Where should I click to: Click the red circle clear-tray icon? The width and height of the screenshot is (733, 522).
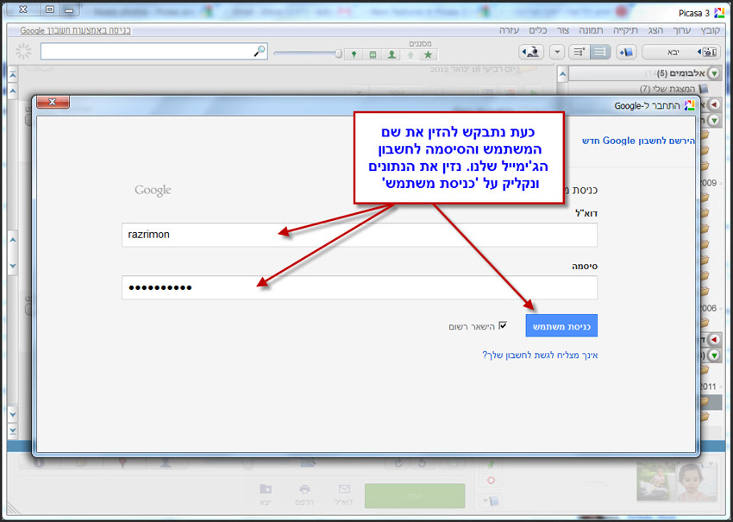[491, 481]
